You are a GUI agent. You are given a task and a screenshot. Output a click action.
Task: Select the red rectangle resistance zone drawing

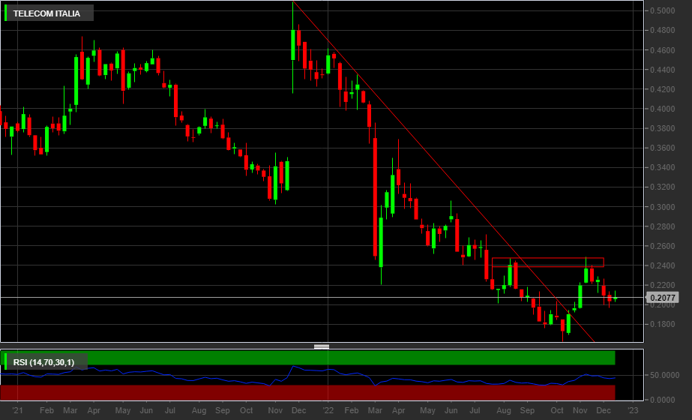pyautogui.click(x=548, y=262)
